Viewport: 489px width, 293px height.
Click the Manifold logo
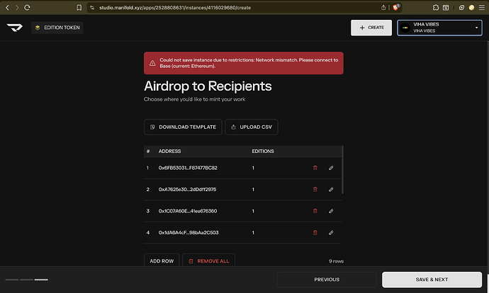15,28
